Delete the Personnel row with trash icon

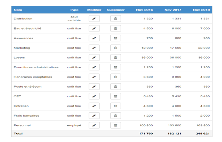[x=116, y=125]
